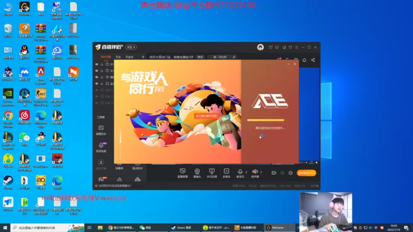The height and width of the screenshot is (232, 413).
Task: Switch to WeGame taskbar item
Action: tap(279, 227)
